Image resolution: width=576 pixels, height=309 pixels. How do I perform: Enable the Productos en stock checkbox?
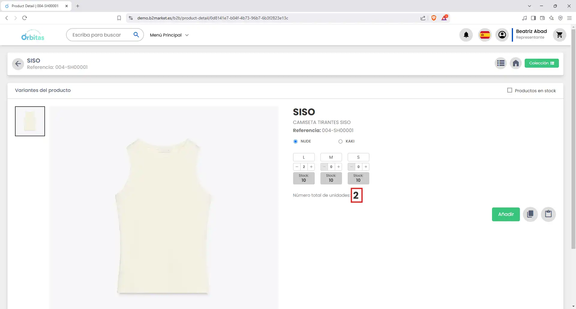pos(509,90)
